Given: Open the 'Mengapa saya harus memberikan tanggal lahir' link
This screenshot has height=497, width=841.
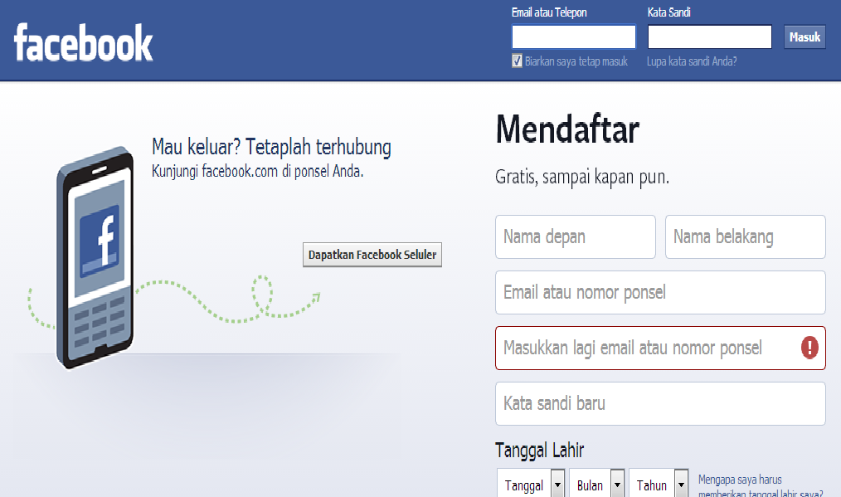Looking at the screenshot, I should [x=761, y=485].
